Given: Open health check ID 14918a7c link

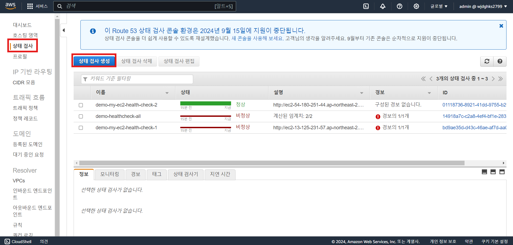Looking at the screenshot, I should coord(474,116).
